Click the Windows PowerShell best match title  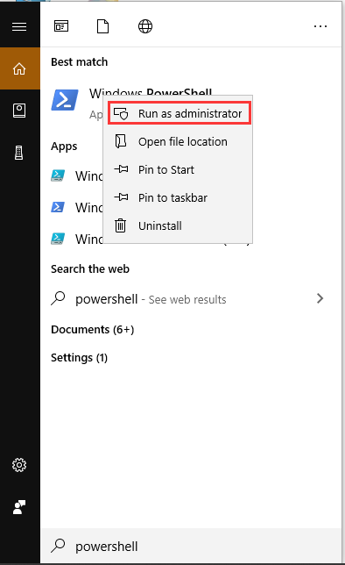pos(151,93)
